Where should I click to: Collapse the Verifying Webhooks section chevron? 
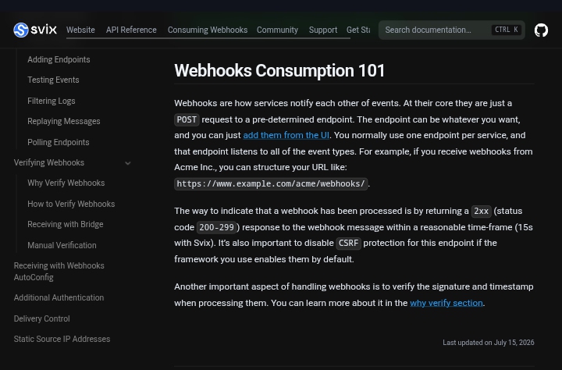point(127,163)
